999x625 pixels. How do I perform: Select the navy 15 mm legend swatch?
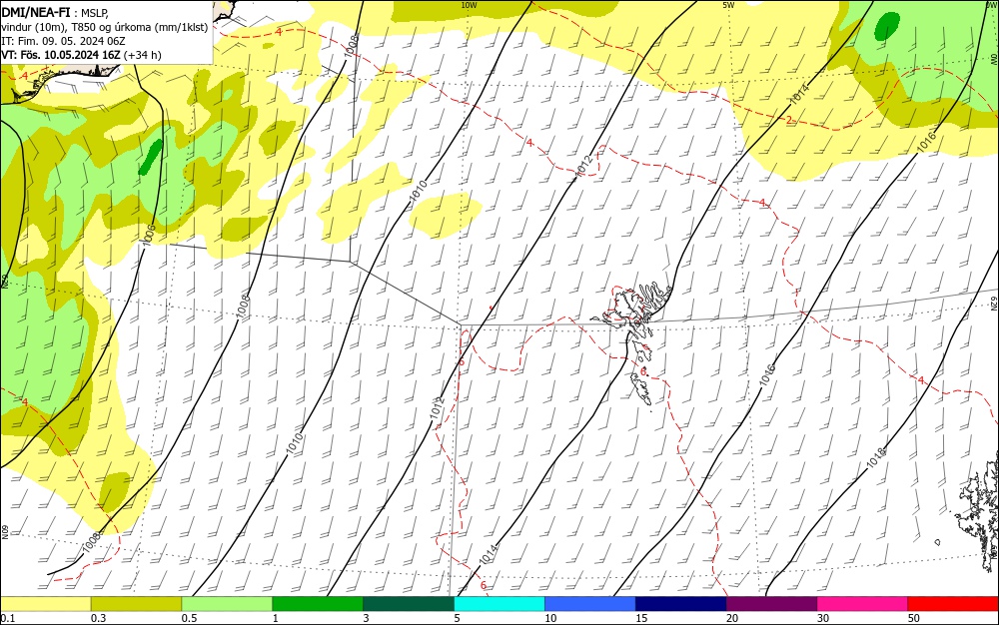(681, 604)
